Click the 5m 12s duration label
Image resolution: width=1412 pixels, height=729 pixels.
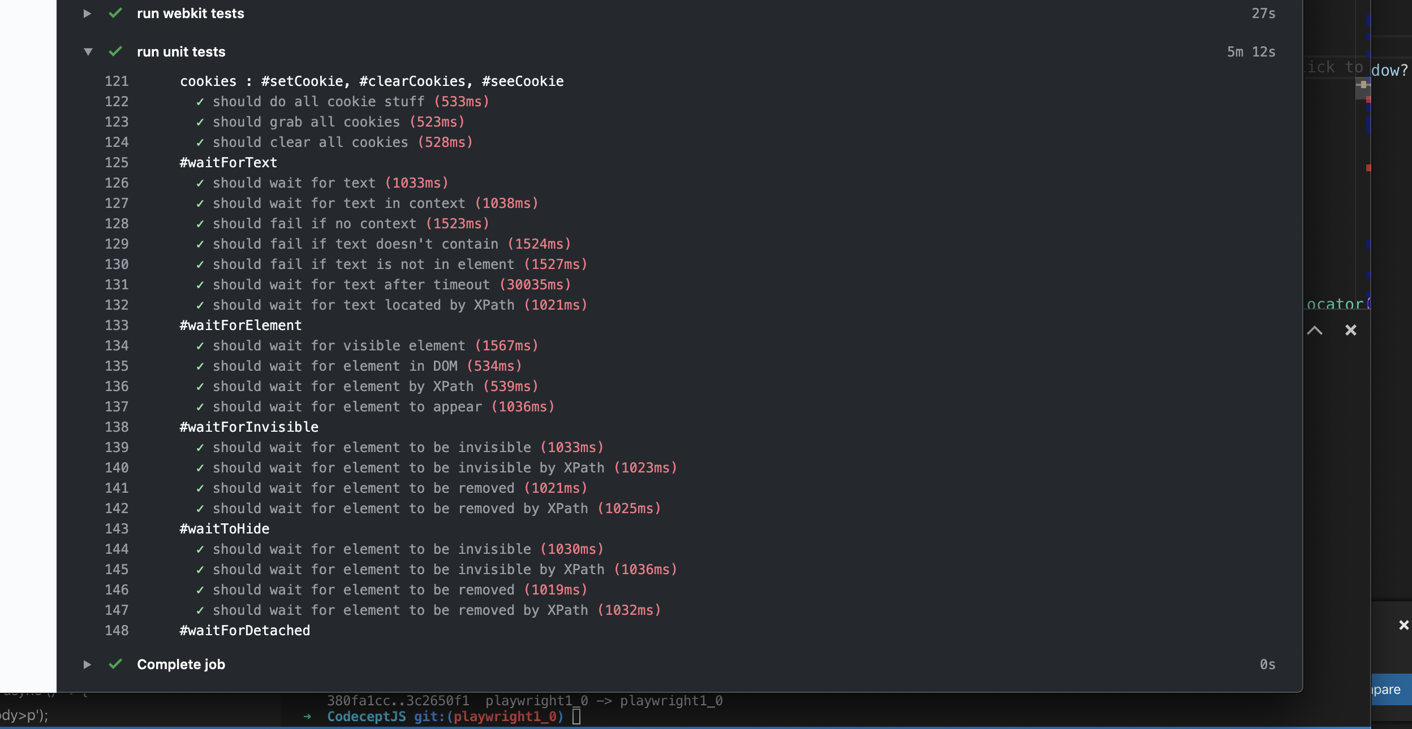tap(1251, 52)
